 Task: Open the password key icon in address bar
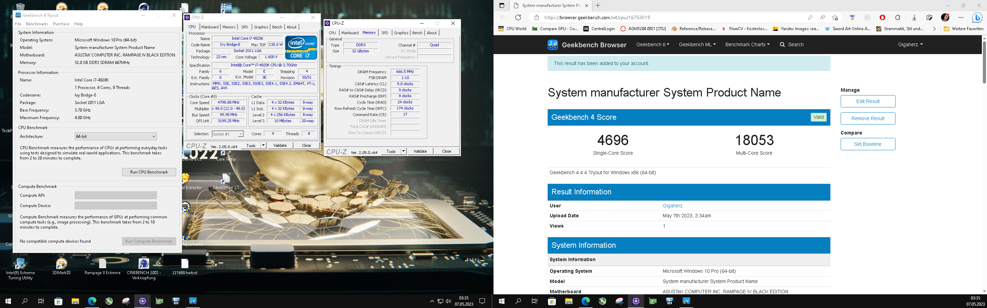pyautogui.click(x=809, y=17)
